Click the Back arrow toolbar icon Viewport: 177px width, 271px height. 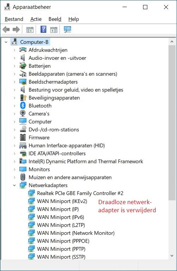click(6, 30)
